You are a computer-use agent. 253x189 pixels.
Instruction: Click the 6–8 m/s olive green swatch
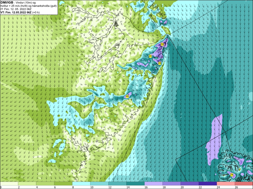point(63,183)
